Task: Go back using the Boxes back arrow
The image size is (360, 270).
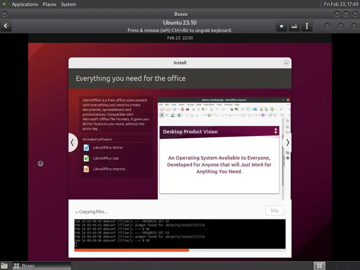Action: pos(6,26)
